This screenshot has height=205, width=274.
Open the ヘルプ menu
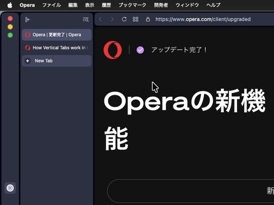click(x=213, y=5)
